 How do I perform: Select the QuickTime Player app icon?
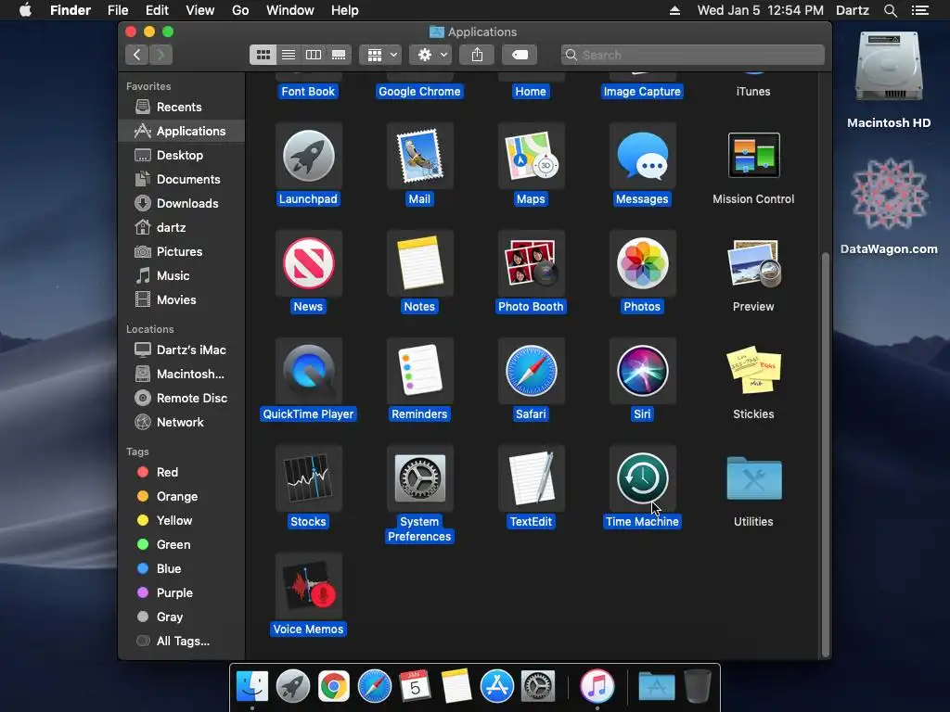[x=308, y=371]
